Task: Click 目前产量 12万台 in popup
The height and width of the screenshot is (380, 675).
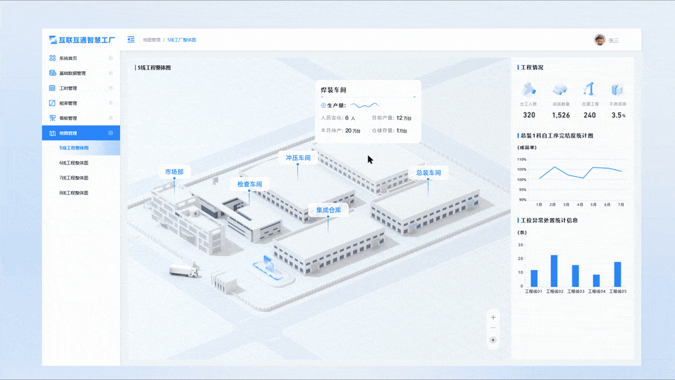Action: (391, 118)
